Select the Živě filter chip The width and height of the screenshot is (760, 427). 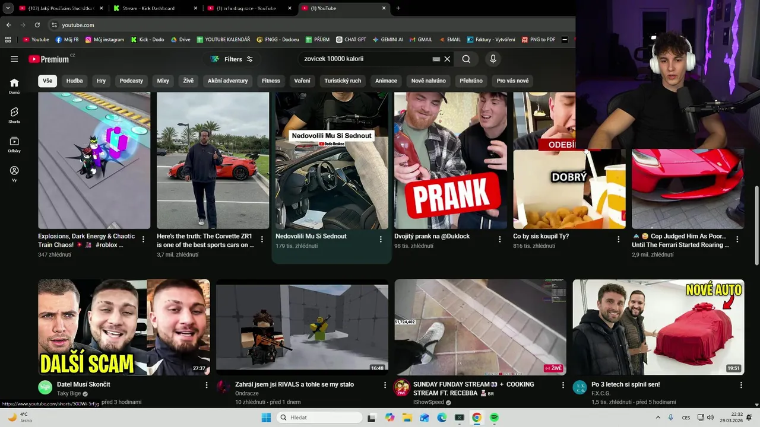(x=188, y=81)
